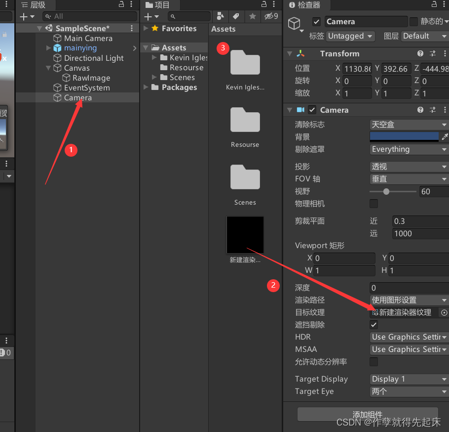This screenshot has width=449, height=432.
Task: Switch to the 项目 tab
Action: pyautogui.click(x=160, y=5)
